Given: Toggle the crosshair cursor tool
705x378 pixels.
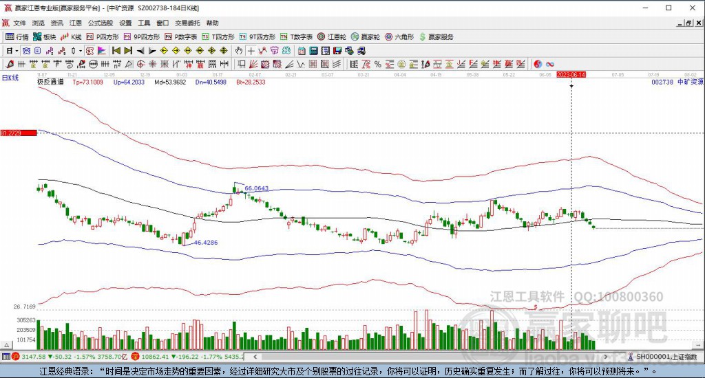Looking at the screenshot, I should pyautogui.click(x=251, y=51).
